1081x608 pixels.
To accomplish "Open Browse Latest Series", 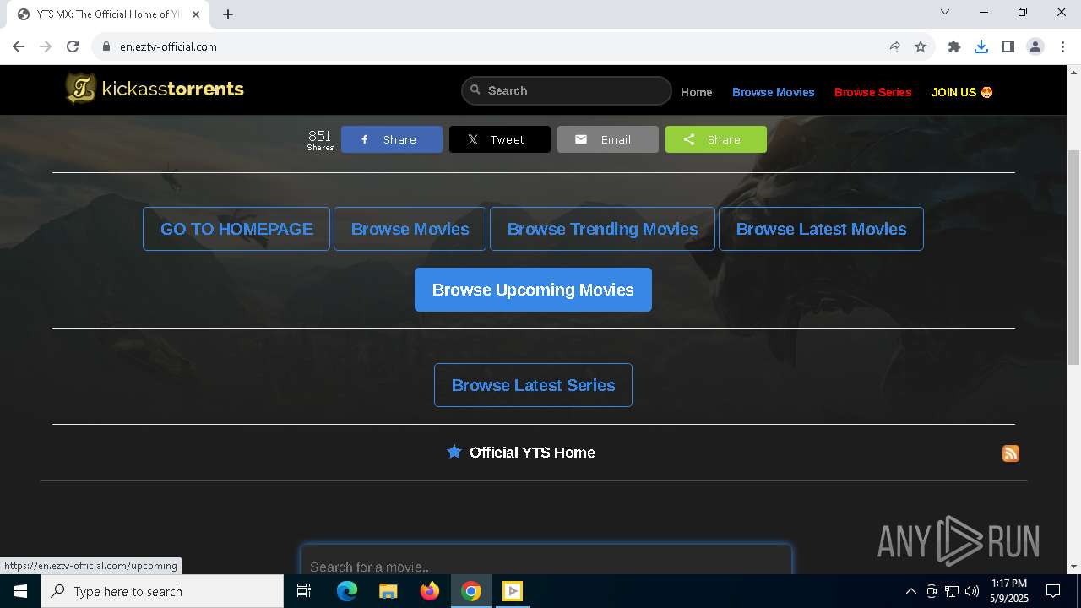I will pyautogui.click(x=533, y=385).
